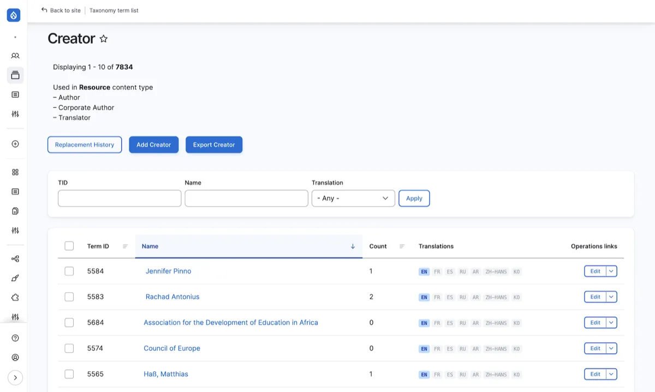This screenshot has width=655, height=392.
Task: Open the Haß, Matthias term link
Action: [x=166, y=374]
